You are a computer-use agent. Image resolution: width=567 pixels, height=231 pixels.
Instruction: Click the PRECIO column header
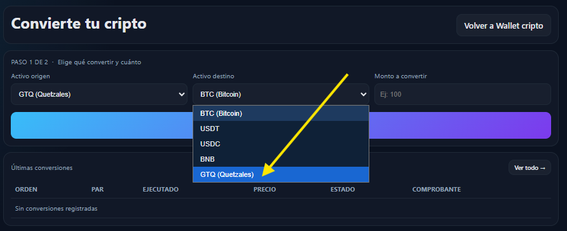[x=264, y=190]
